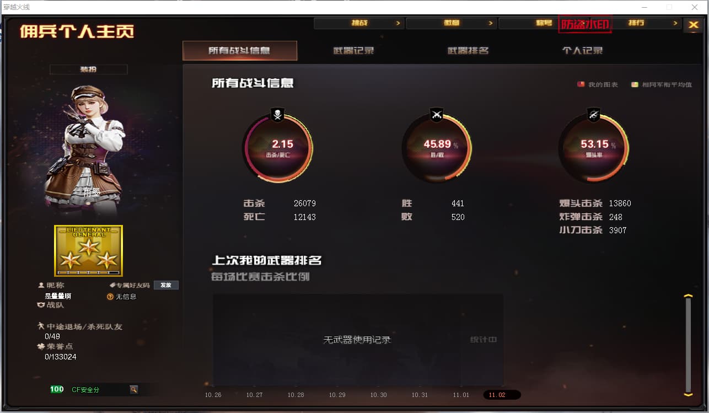Switch to the 武器记录 tab
This screenshot has height=413, width=709.
coord(354,51)
